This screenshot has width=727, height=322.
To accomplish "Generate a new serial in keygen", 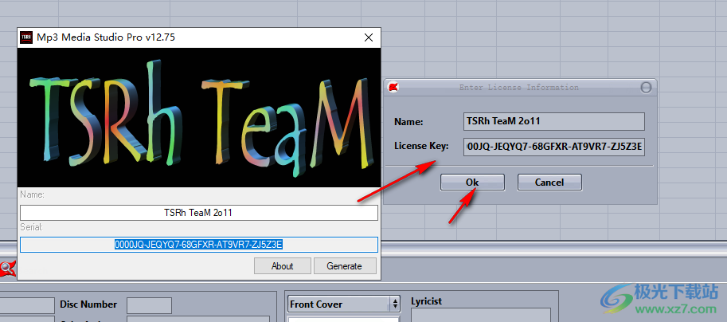I will pos(344,266).
